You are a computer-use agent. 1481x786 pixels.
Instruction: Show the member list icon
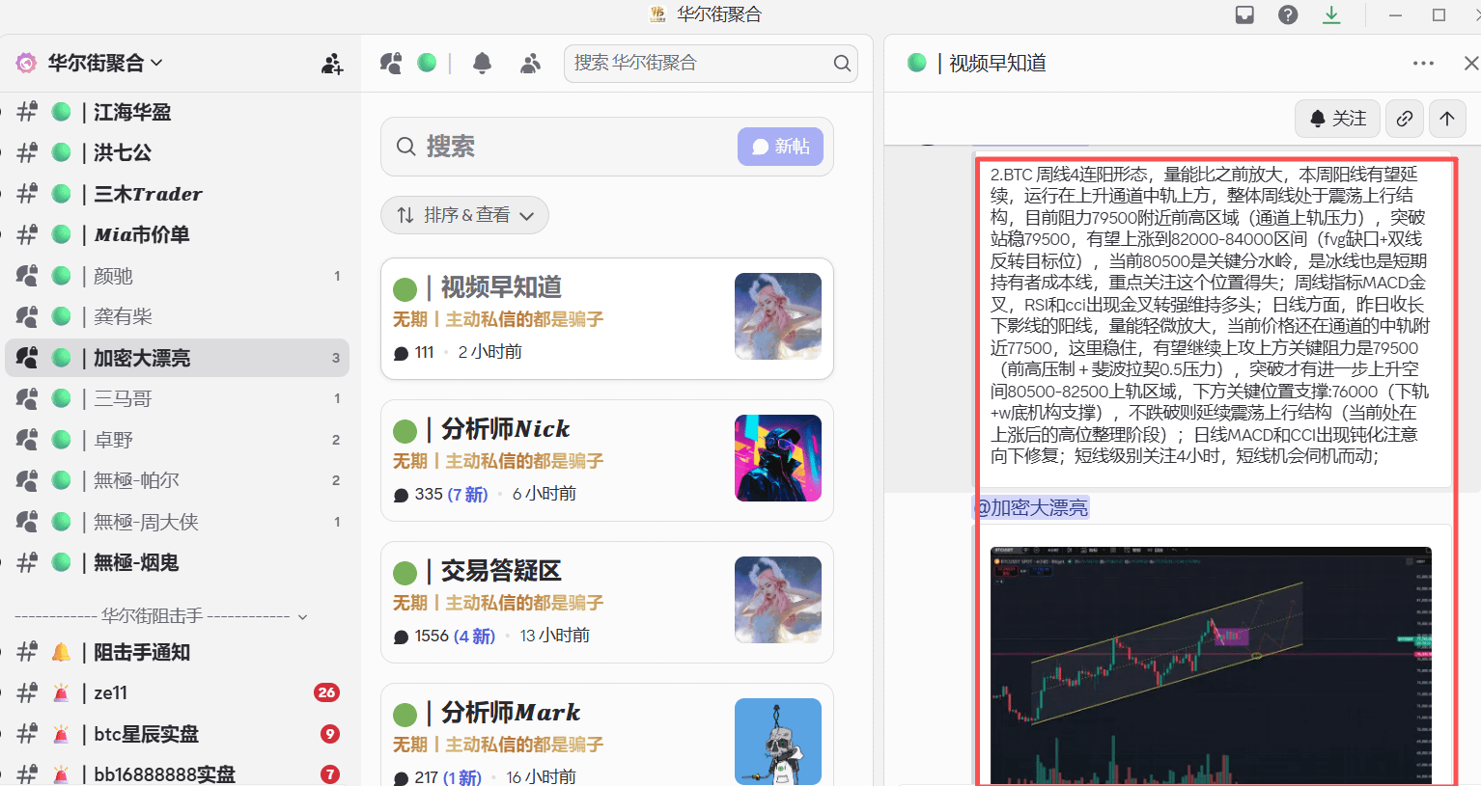(530, 63)
